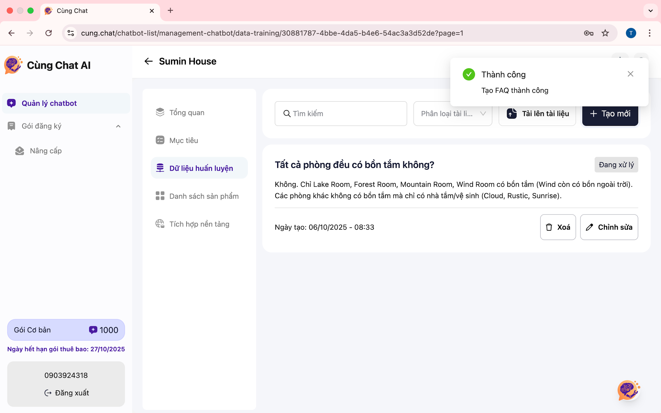Image resolution: width=661 pixels, height=413 pixels.
Task: Click Chỉnh sửa to edit the FAQ
Action: click(x=609, y=227)
